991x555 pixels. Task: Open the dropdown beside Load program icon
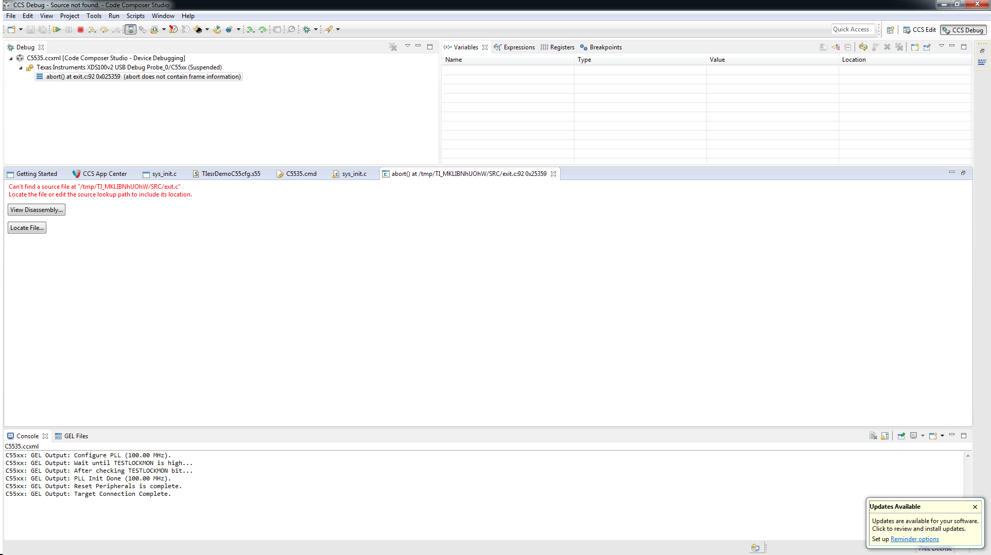[x=164, y=30]
